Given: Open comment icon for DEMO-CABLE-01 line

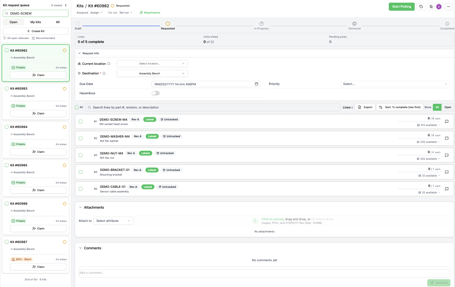Looking at the screenshot, I should coord(446,189).
